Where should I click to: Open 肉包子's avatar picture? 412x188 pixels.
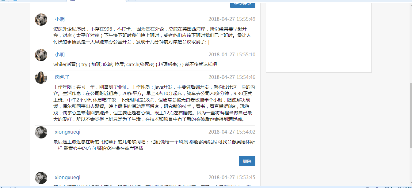[41, 78]
